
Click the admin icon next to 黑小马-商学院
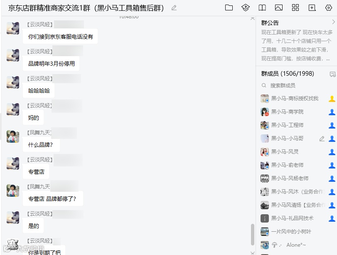332,112
